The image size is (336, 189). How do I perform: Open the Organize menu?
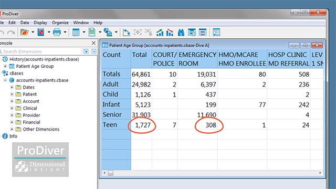coord(60,23)
